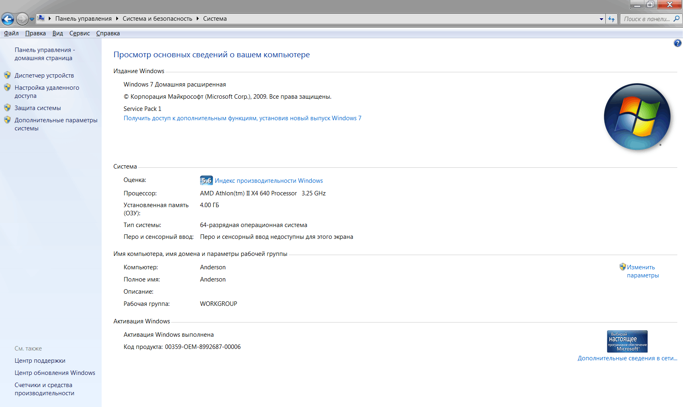683x407 pixels.
Task: Click the 5.6 performance score badge
Action: point(207,180)
